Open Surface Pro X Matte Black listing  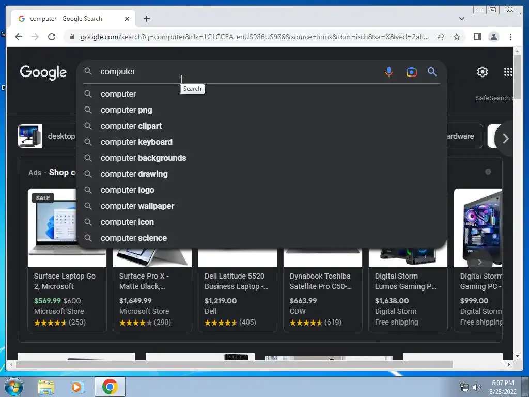(152, 291)
